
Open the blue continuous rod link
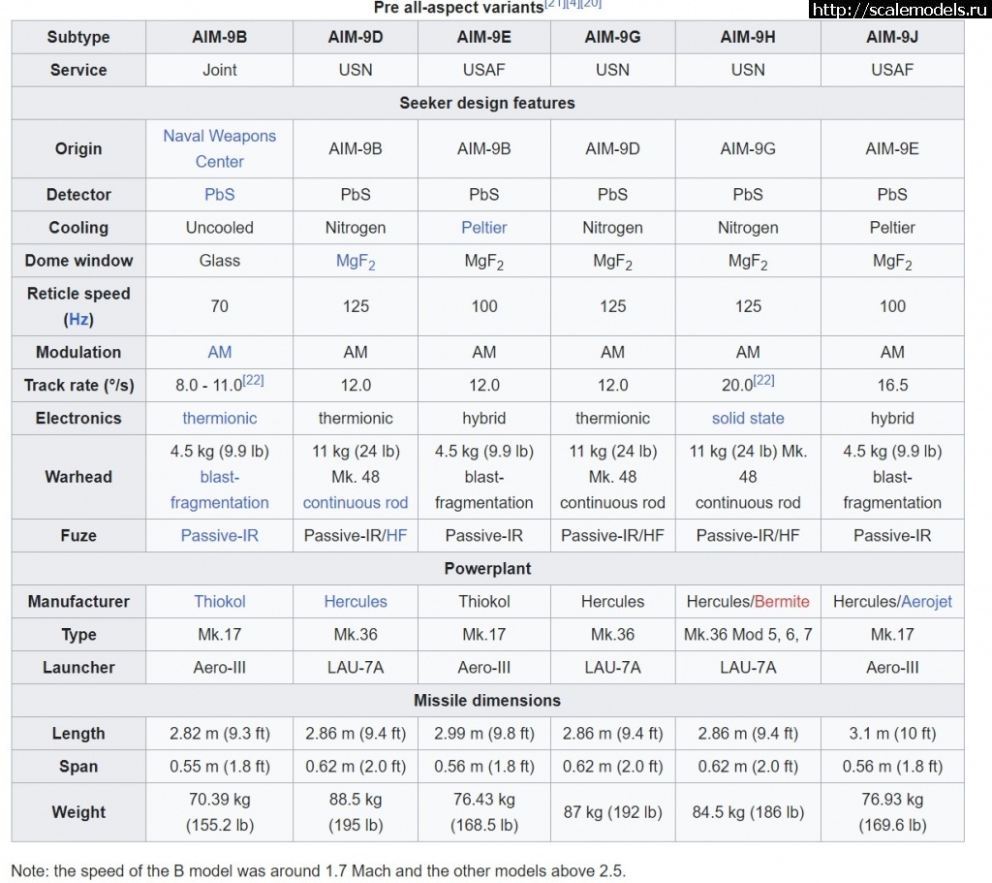click(355, 502)
